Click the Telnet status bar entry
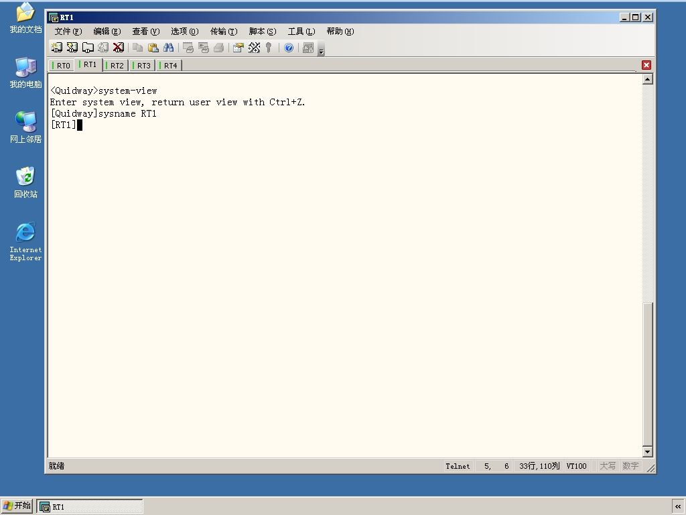The image size is (686, 515). coord(458,466)
